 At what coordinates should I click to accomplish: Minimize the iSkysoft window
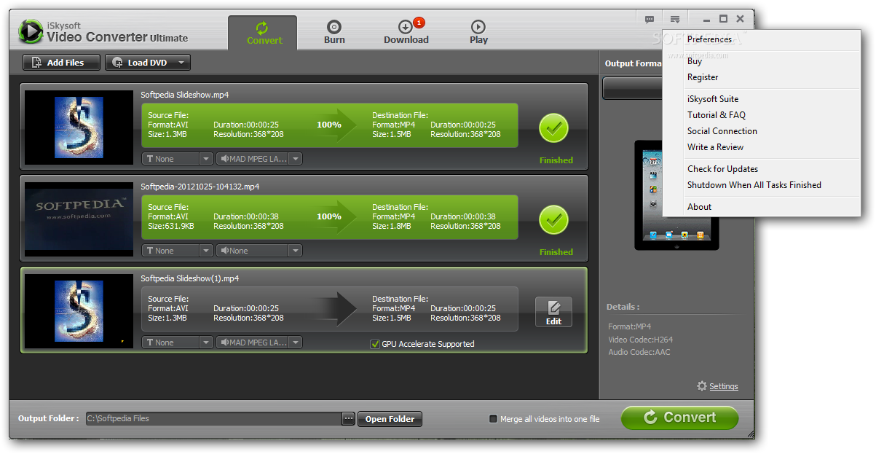[707, 20]
